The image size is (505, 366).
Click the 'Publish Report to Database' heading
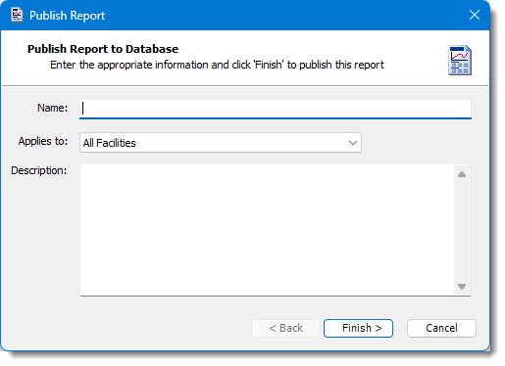(x=103, y=49)
